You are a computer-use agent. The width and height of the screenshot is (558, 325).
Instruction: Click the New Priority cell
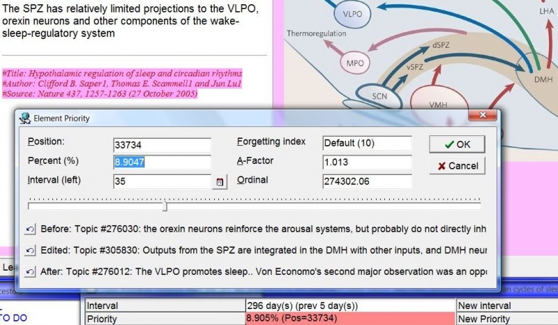[x=507, y=319]
